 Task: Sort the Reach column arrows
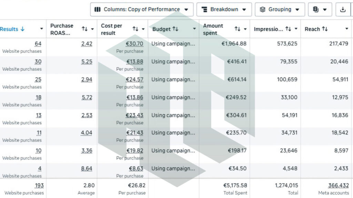click(x=325, y=29)
